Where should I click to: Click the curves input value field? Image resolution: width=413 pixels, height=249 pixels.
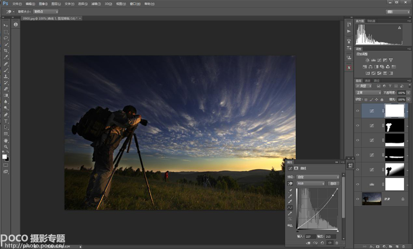point(310,236)
